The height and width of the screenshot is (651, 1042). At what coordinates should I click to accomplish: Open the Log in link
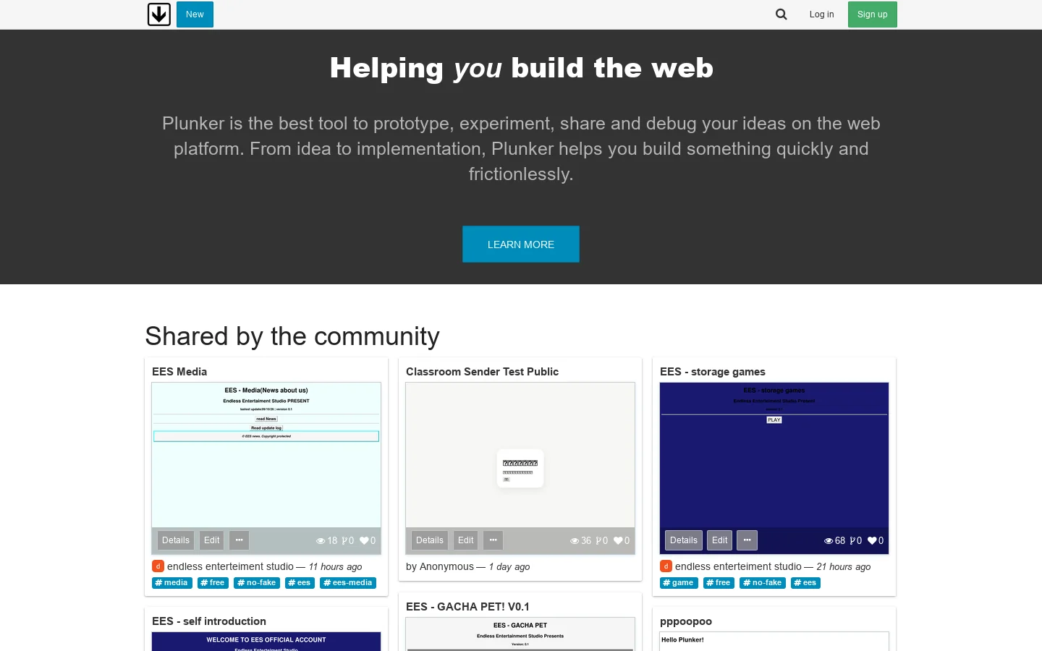821,14
